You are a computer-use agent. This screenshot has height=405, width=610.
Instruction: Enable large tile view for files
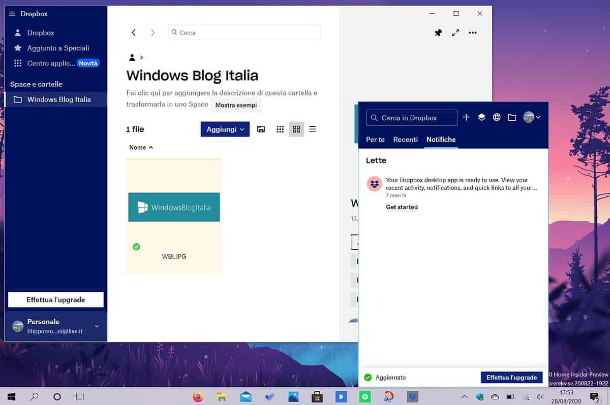pyautogui.click(x=296, y=129)
